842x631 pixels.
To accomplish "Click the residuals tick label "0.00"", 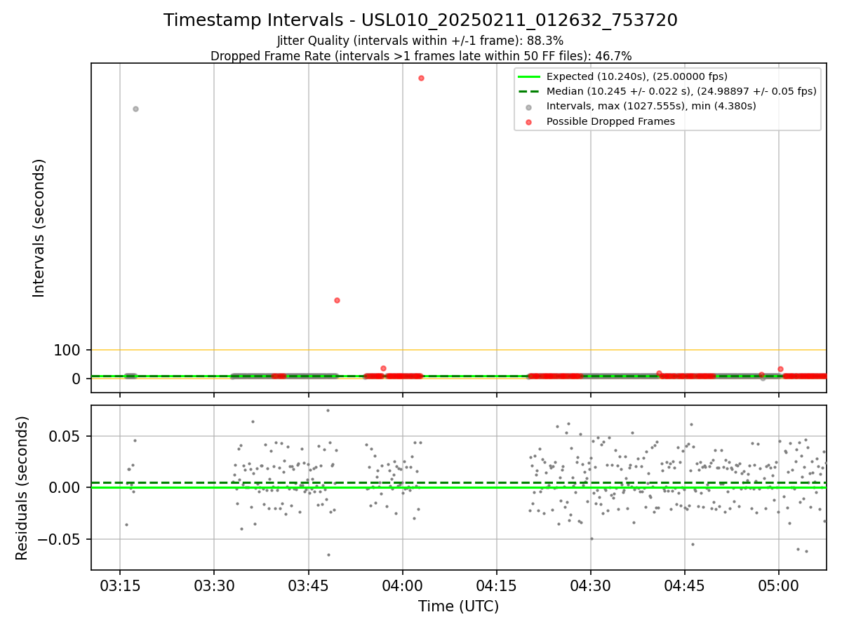I will 65,487.
